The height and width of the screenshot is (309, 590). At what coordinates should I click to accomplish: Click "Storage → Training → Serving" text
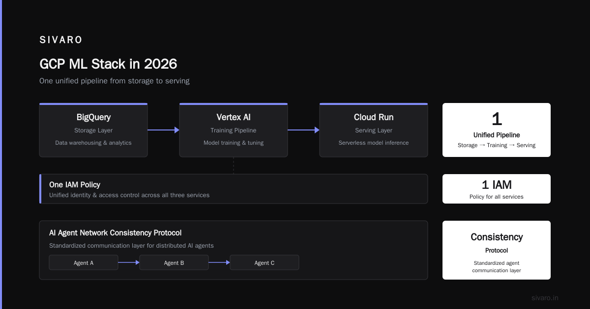497,145
